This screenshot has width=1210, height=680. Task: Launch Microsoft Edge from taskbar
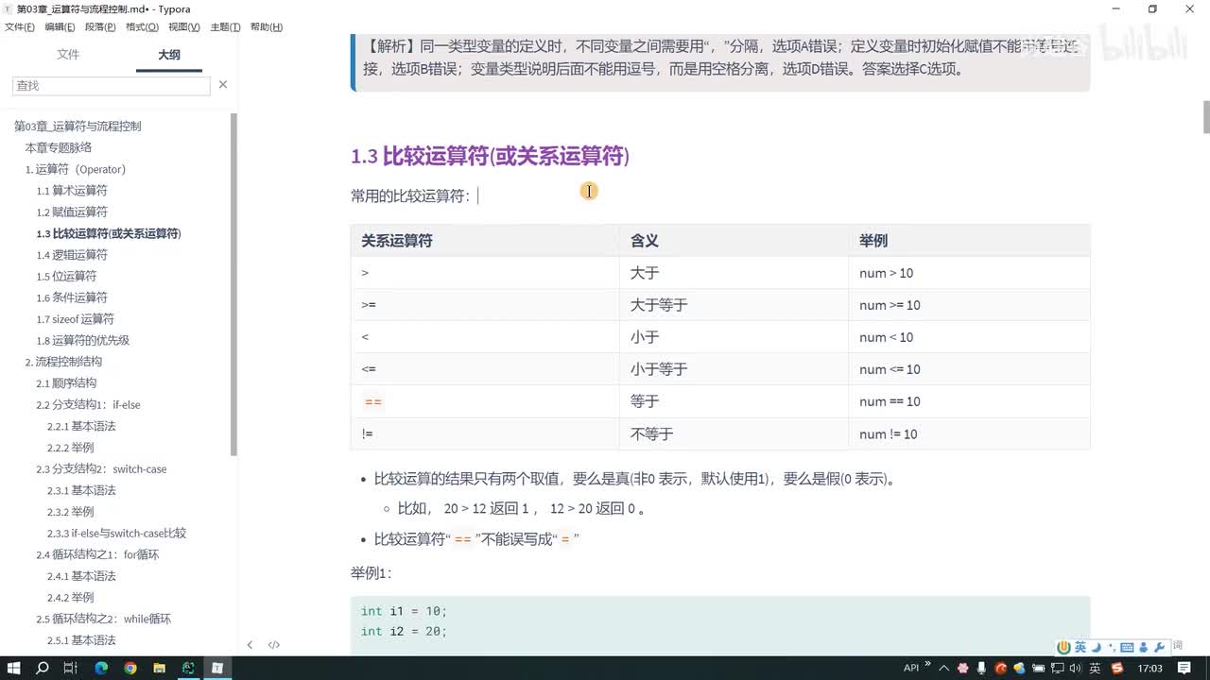click(101, 668)
